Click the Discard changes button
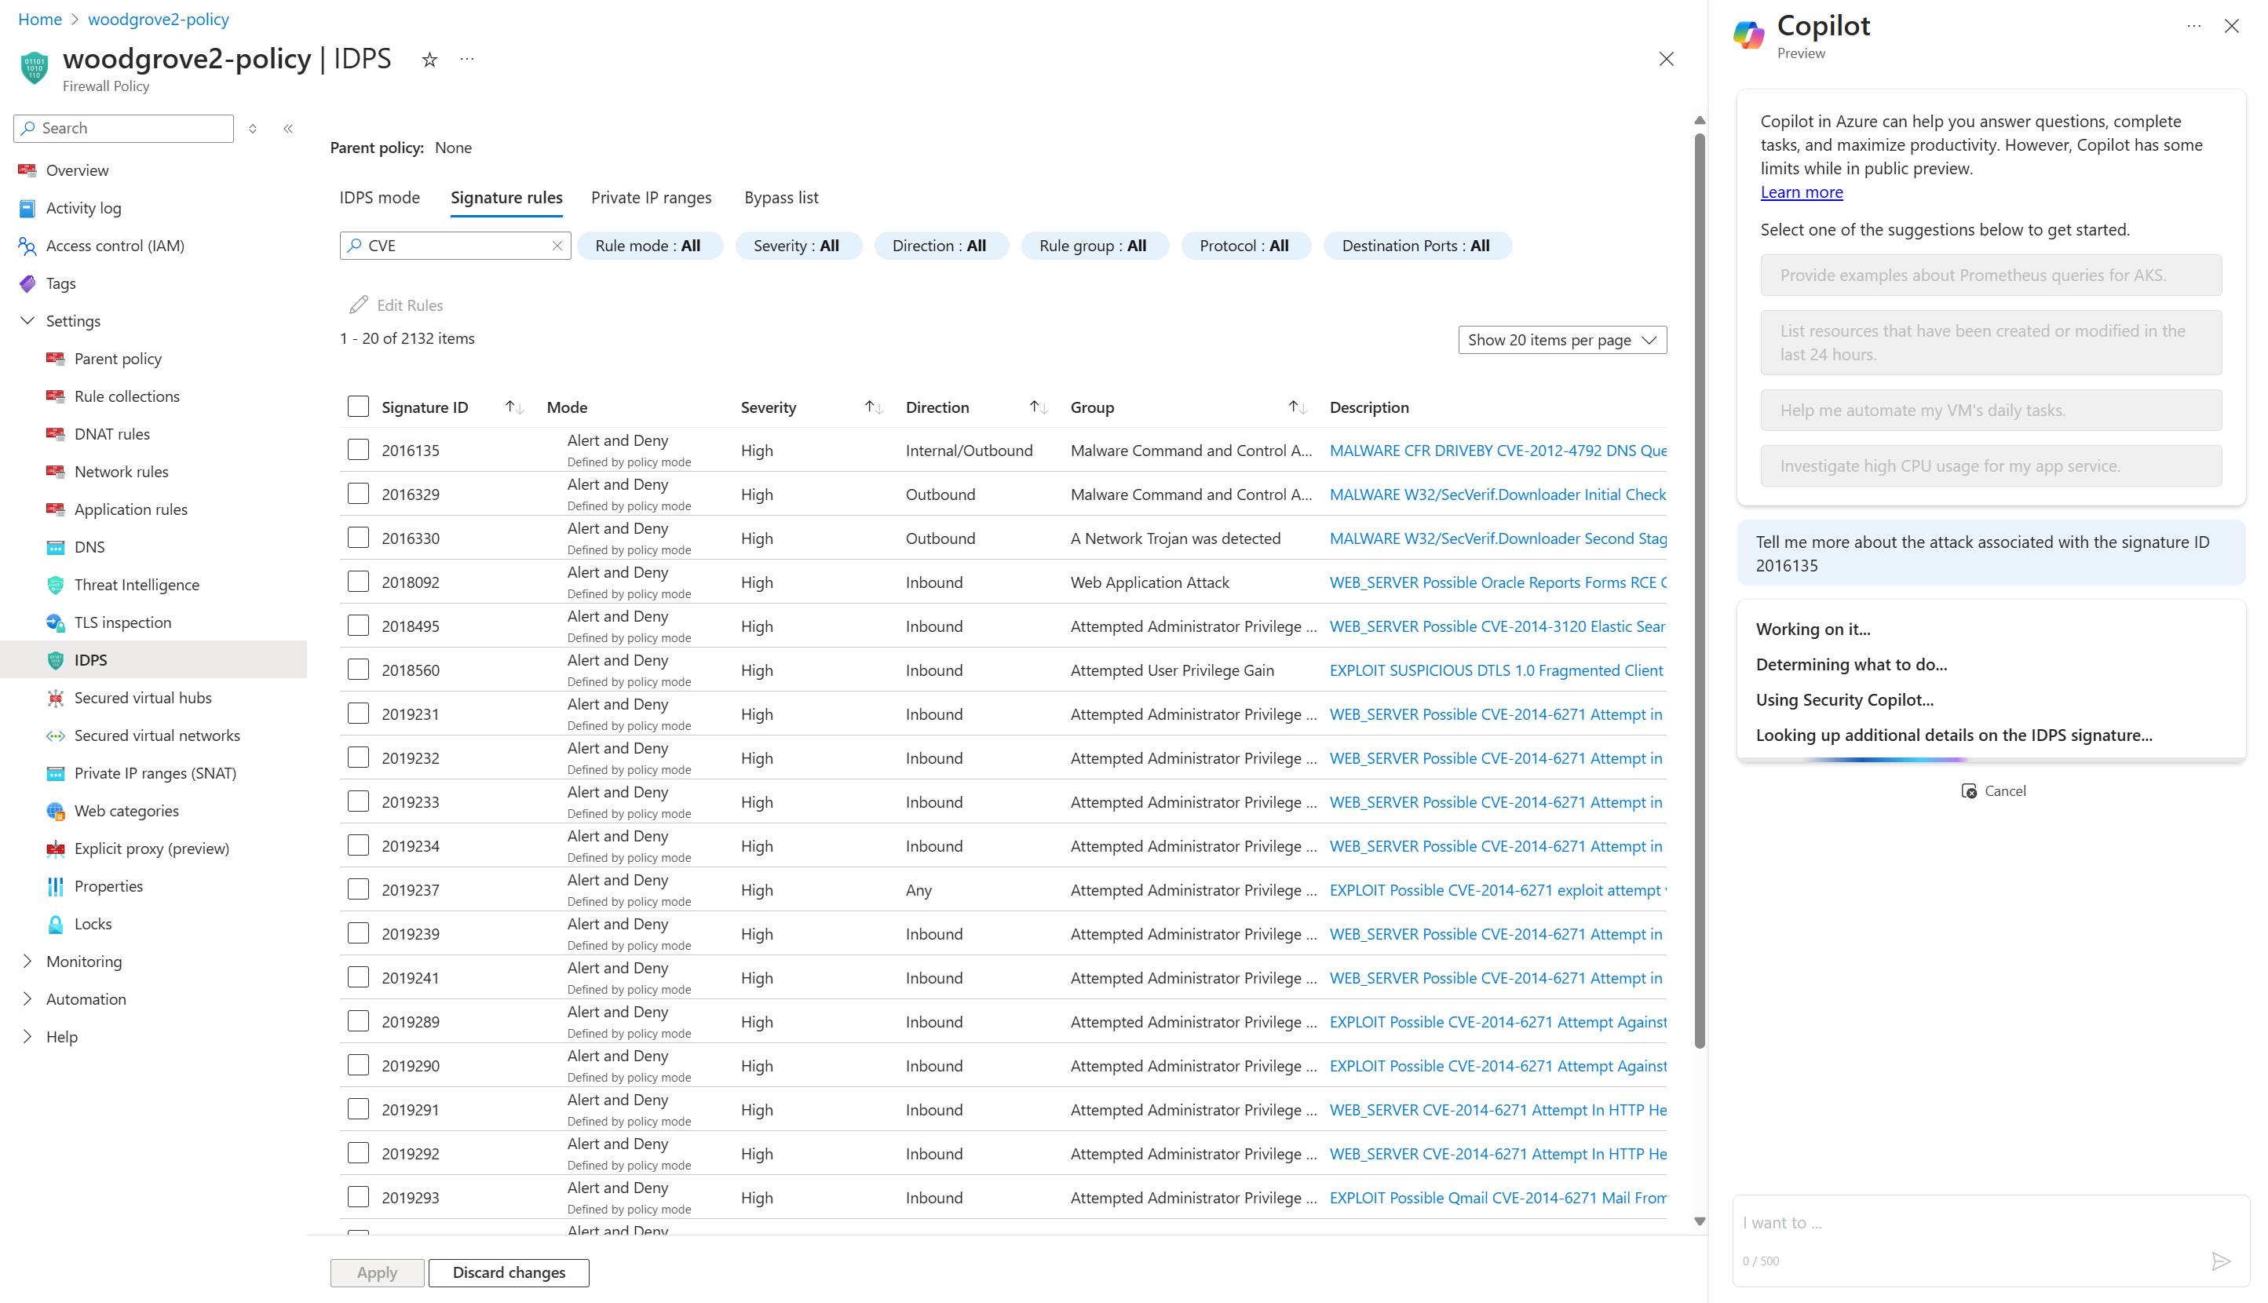This screenshot has height=1303, width=2268. point(509,1272)
